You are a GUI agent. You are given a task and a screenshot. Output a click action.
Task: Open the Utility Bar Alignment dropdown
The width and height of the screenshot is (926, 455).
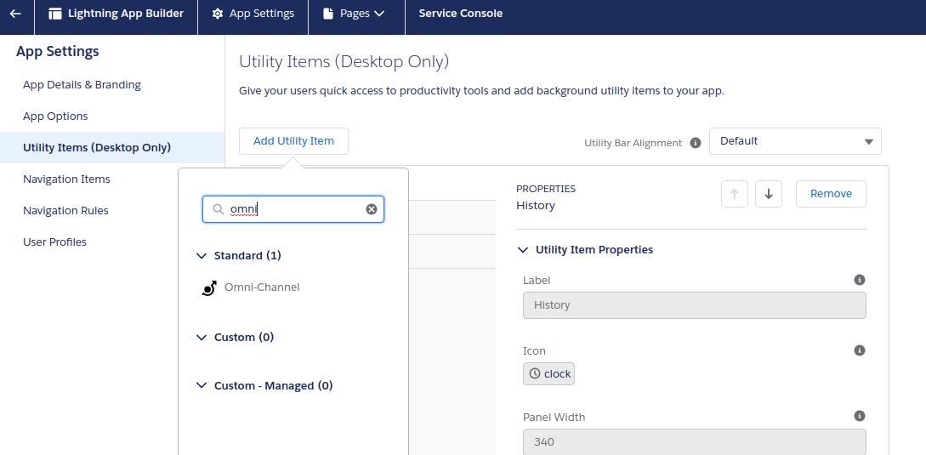pos(795,141)
